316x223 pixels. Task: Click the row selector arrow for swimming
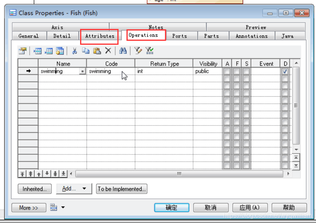29,71
